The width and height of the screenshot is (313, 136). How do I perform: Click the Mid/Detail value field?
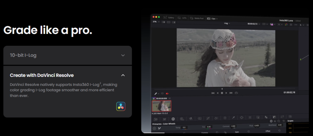(280, 125)
